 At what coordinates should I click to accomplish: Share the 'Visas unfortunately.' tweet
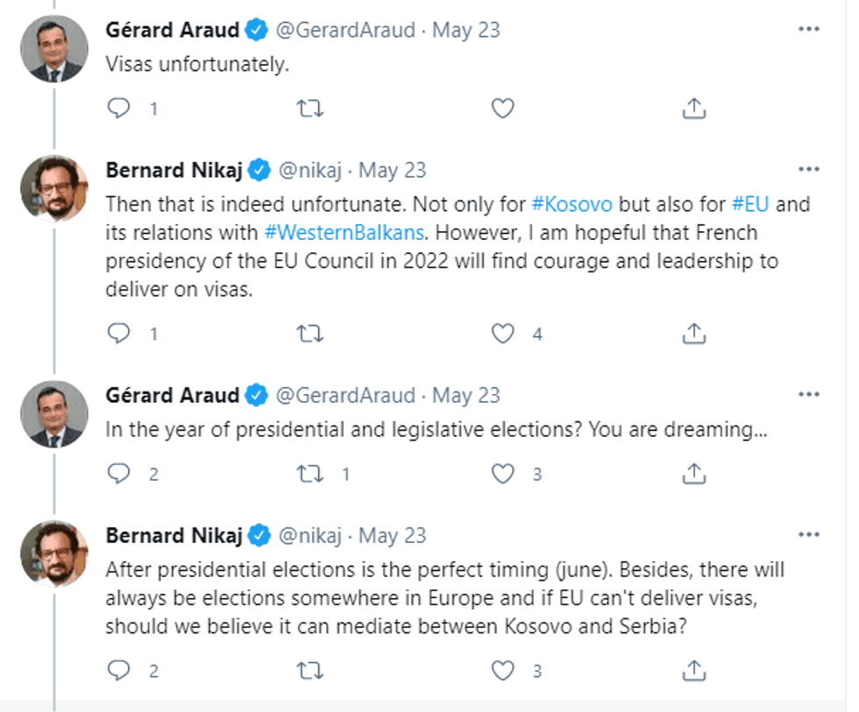(693, 109)
